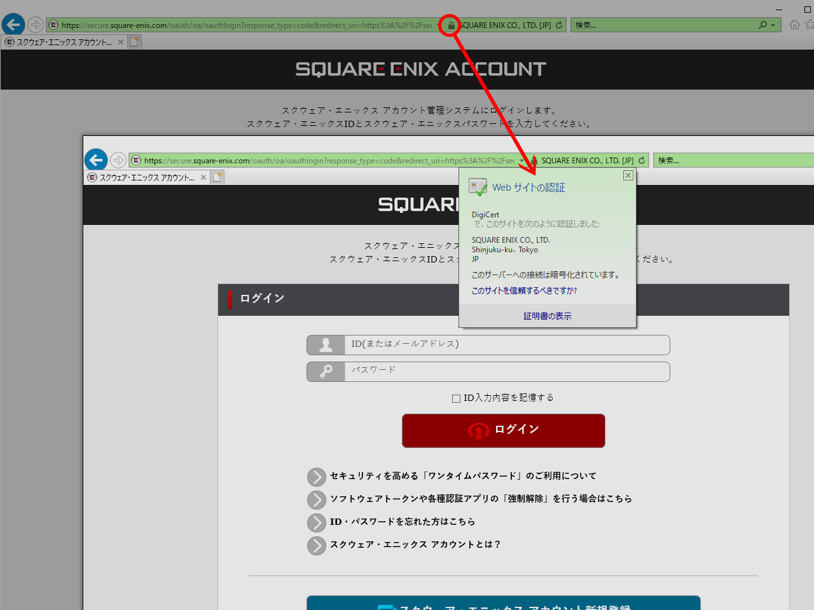The image size is (814, 610).
Task: Expand the inner address bar dropdown arrow
Action: (522, 161)
